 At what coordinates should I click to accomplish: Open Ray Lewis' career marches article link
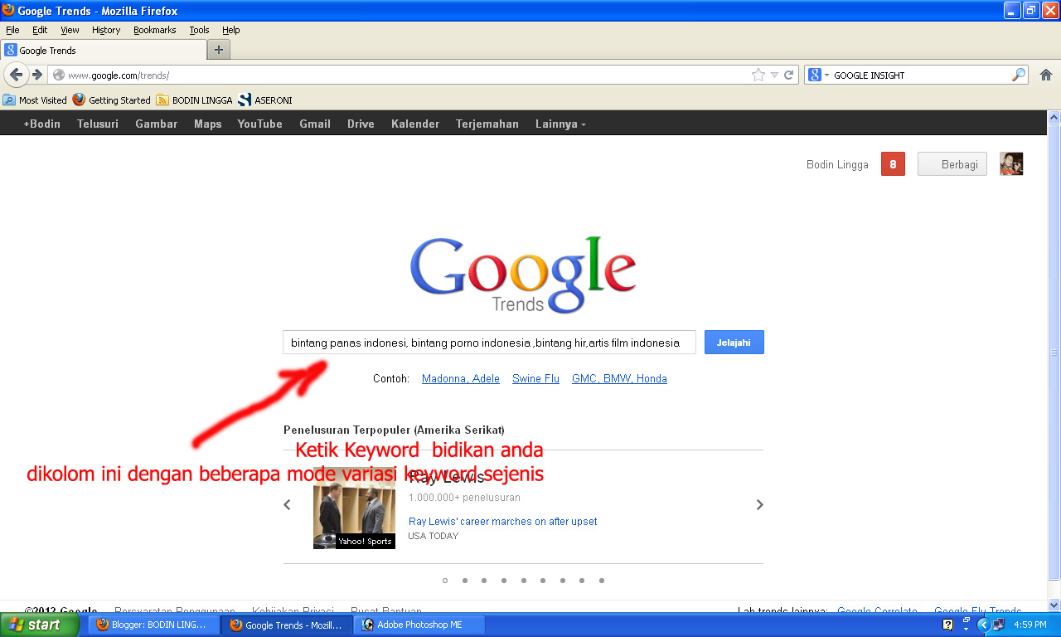pos(502,522)
